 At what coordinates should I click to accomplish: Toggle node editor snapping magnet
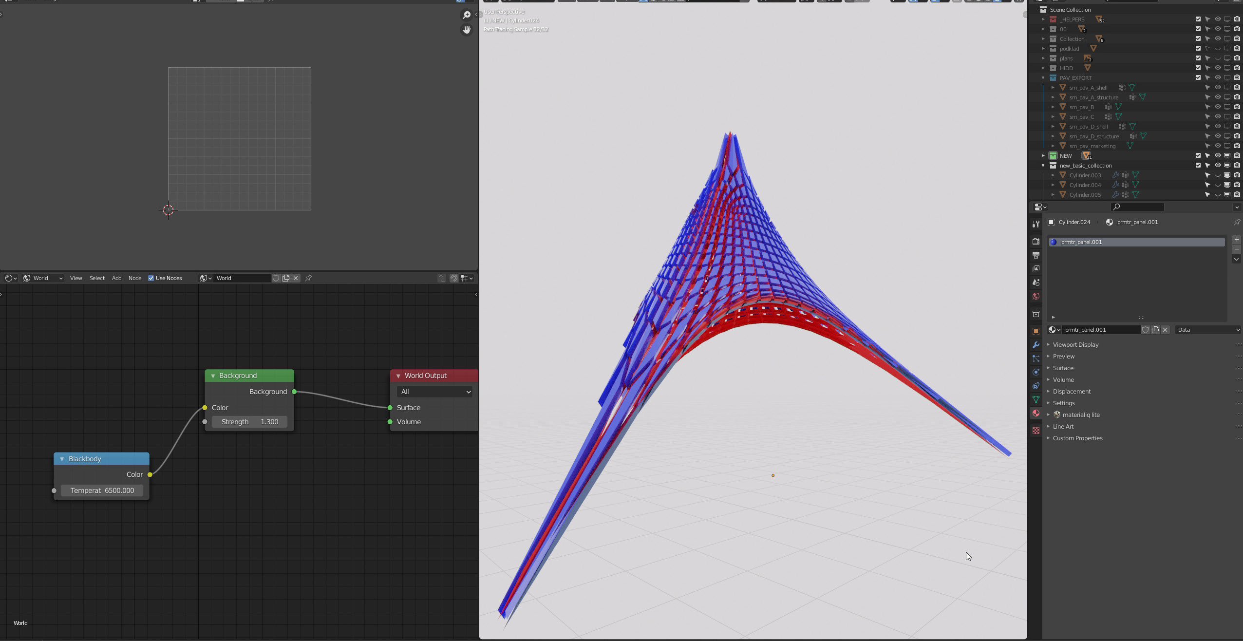point(453,278)
